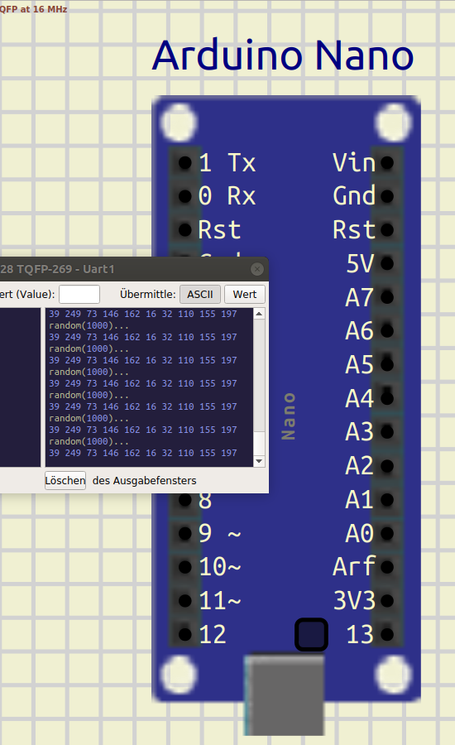The height and width of the screenshot is (745, 455).
Task: Click the A0 pin hole
Action: (x=387, y=533)
